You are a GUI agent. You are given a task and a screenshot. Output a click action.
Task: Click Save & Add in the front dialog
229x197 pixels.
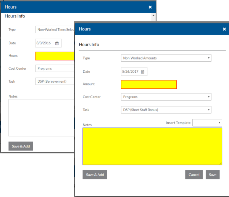(x=95, y=175)
